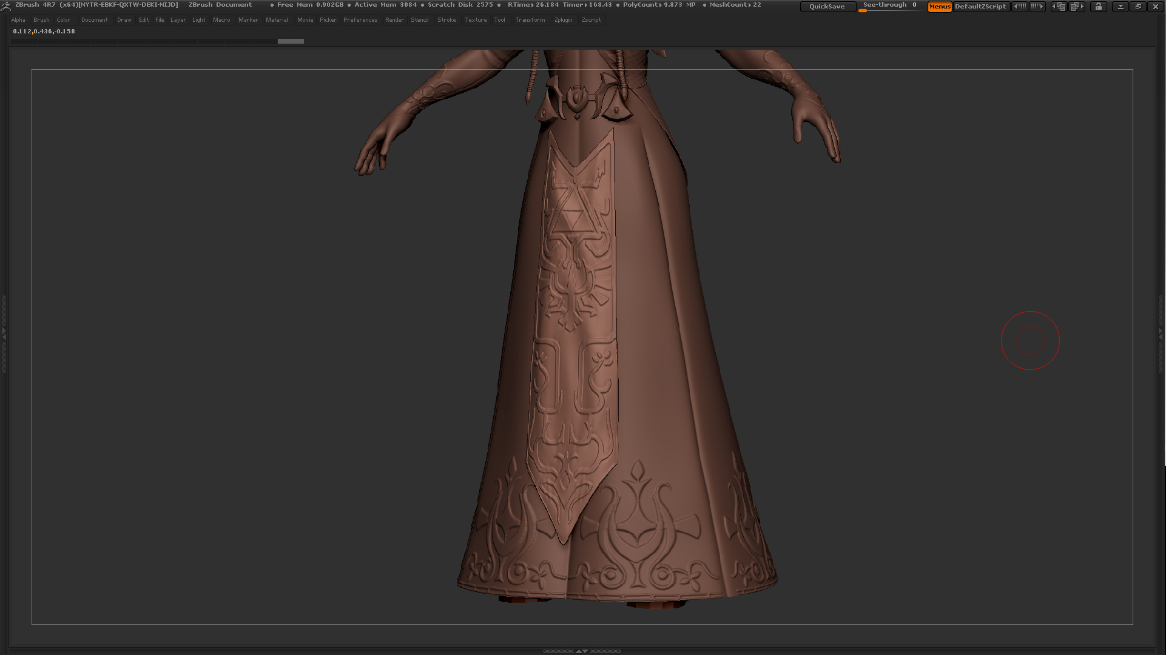Screen dimensions: 1166x655
Task: Open the Edit menu
Action: click(x=144, y=20)
